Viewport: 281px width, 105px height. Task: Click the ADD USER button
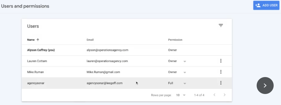[266, 5]
